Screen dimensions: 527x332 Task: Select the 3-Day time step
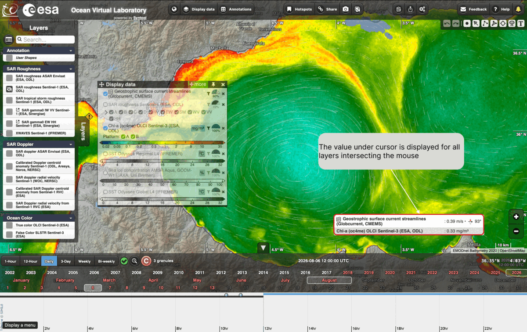click(x=65, y=261)
